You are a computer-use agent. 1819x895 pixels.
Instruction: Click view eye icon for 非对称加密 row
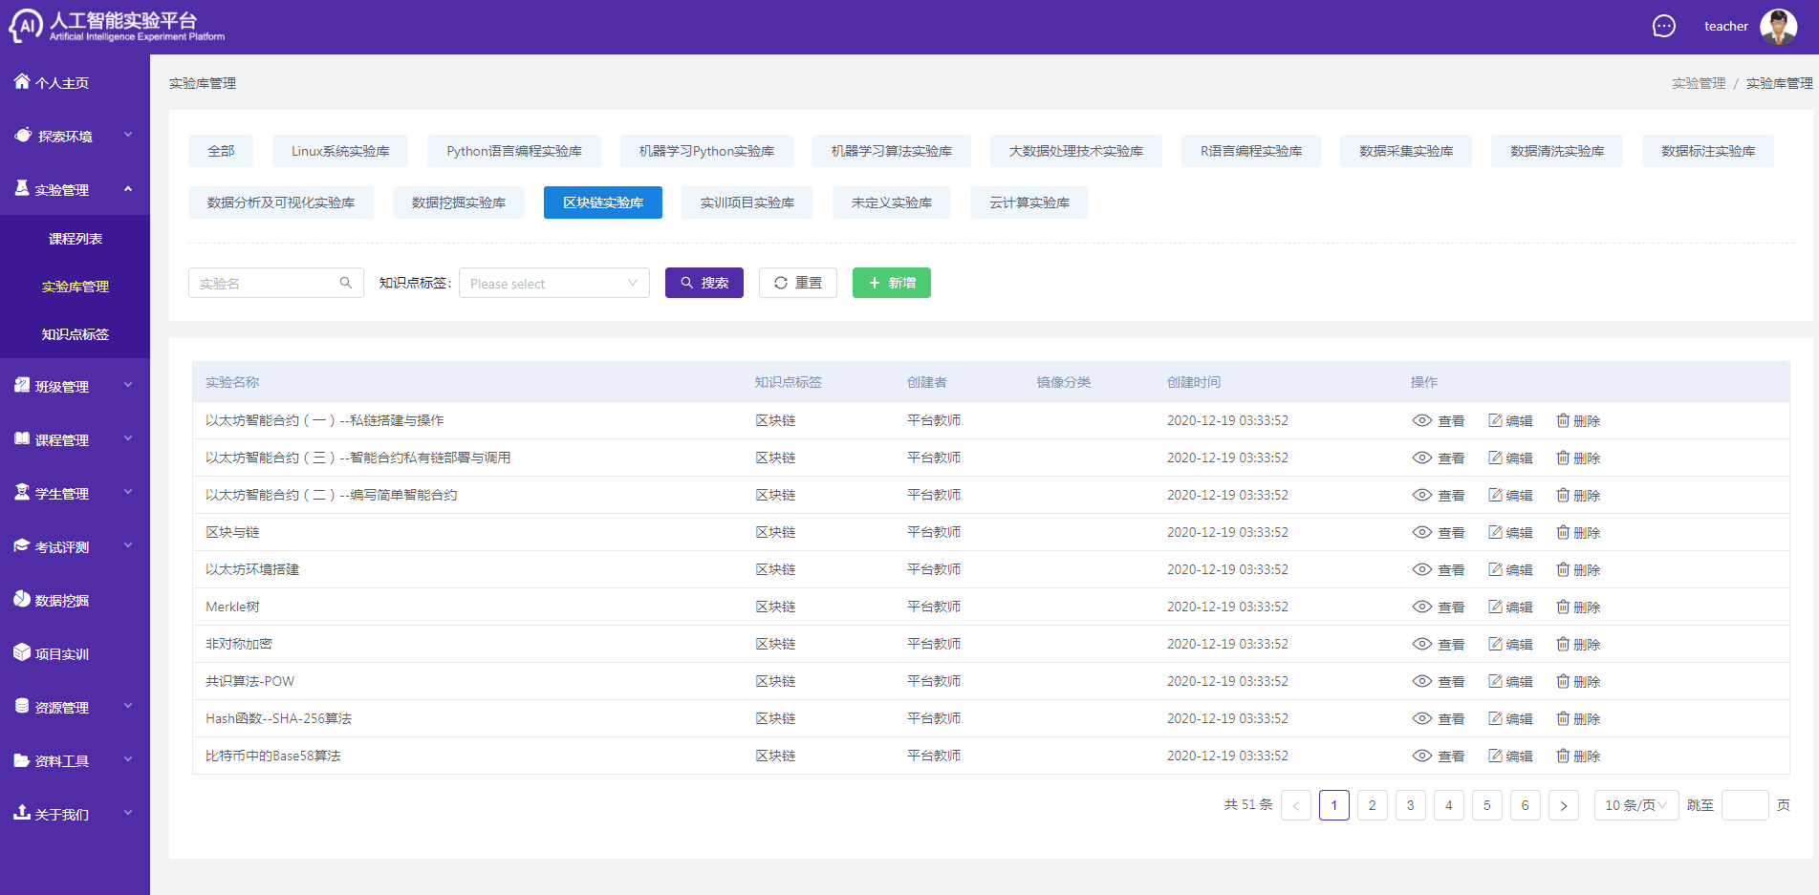tap(1421, 644)
